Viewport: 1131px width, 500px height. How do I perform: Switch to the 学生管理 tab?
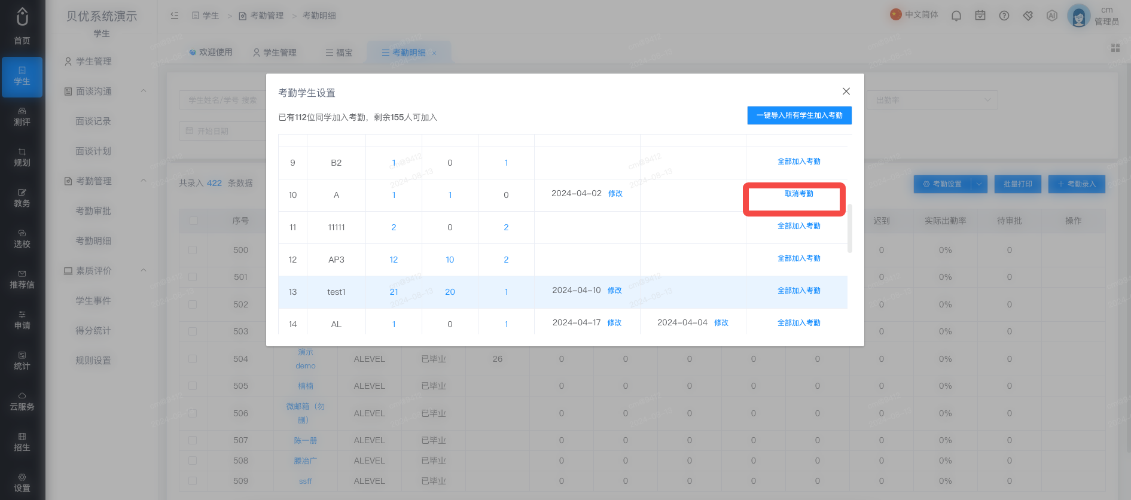275,53
